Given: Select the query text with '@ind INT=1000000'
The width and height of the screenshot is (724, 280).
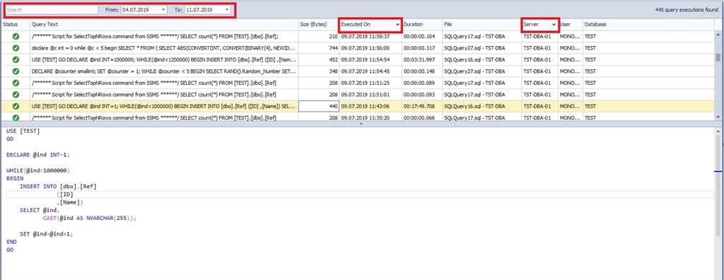Looking at the screenshot, I should coord(163,59).
